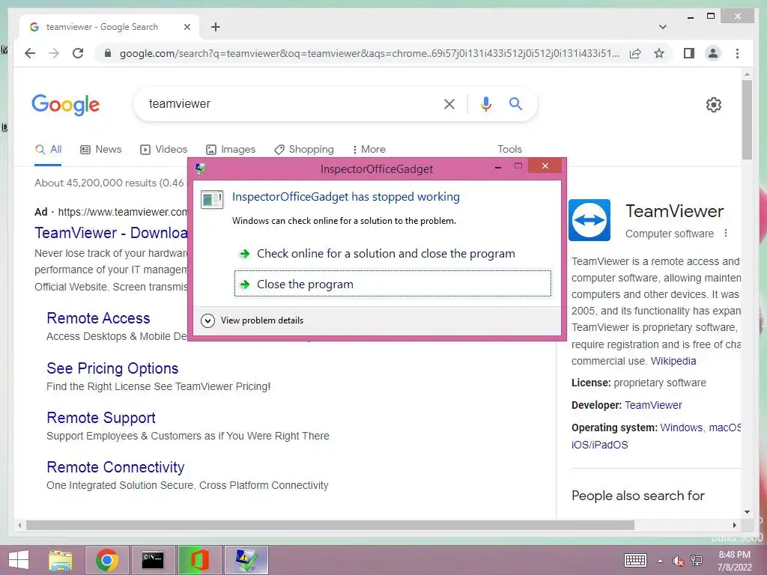Share this page from the address bar

(x=635, y=53)
